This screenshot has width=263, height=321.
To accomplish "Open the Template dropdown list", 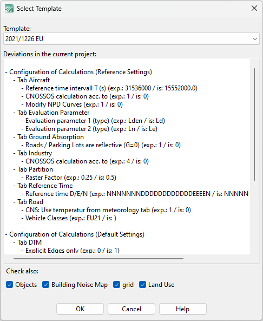I will pyautogui.click(x=254, y=38).
